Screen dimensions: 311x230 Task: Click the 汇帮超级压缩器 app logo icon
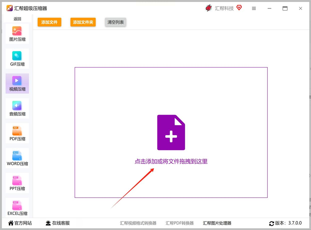coord(10,8)
